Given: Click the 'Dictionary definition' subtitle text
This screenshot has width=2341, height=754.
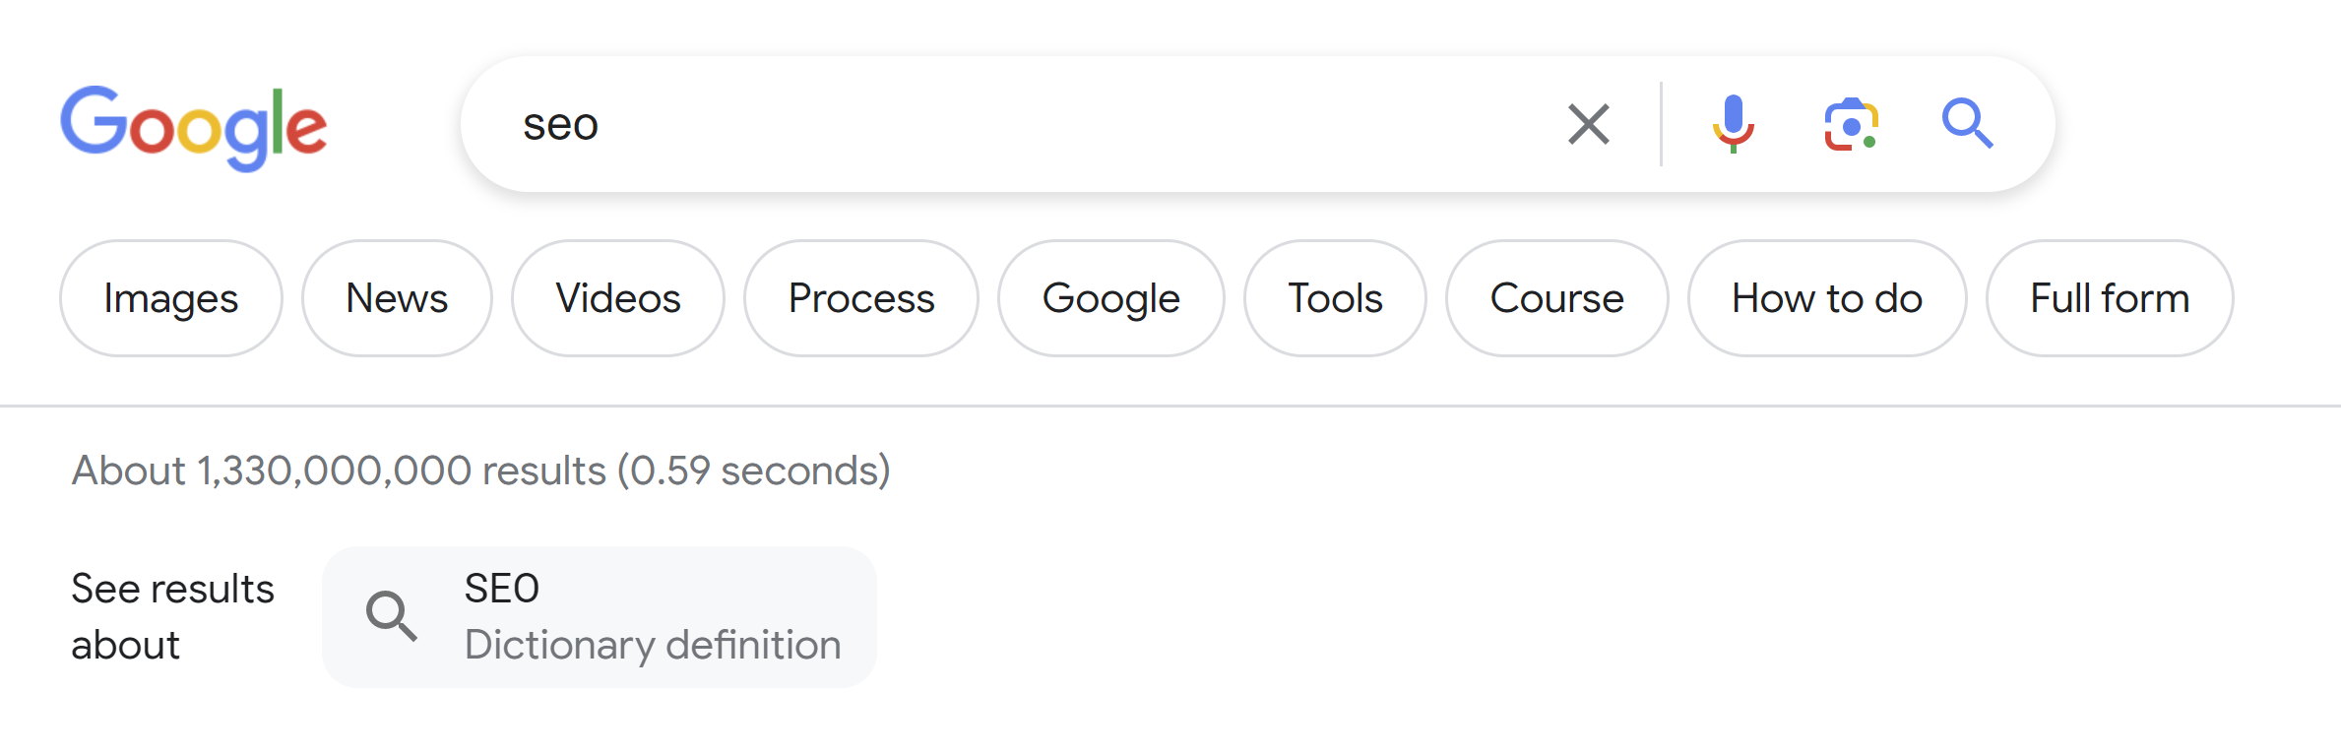Looking at the screenshot, I should click(651, 645).
